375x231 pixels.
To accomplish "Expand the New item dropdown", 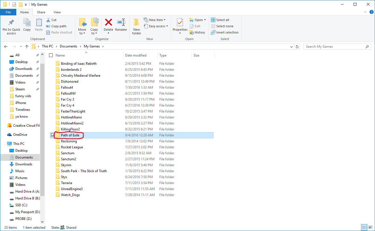I will tap(154, 20).
